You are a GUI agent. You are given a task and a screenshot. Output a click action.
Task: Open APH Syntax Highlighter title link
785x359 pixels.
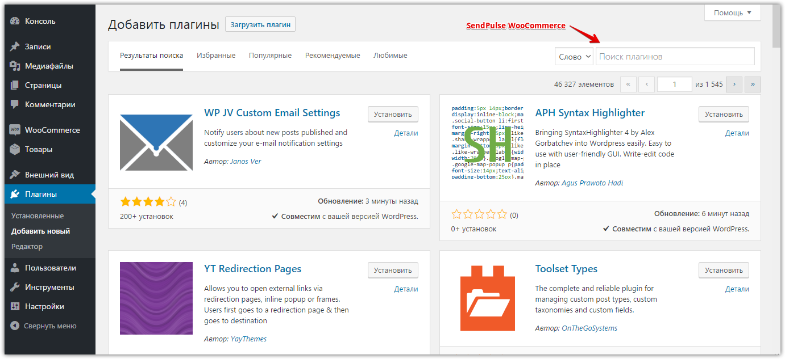pos(590,113)
